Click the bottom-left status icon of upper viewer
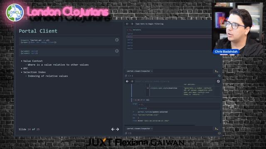Image resolution: width=266 pixels, height=149 pixels. (126, 76)
